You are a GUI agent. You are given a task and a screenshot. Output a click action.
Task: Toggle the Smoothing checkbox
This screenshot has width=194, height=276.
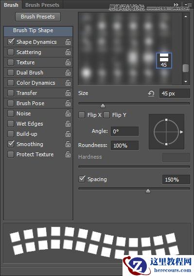coord(11,144)
